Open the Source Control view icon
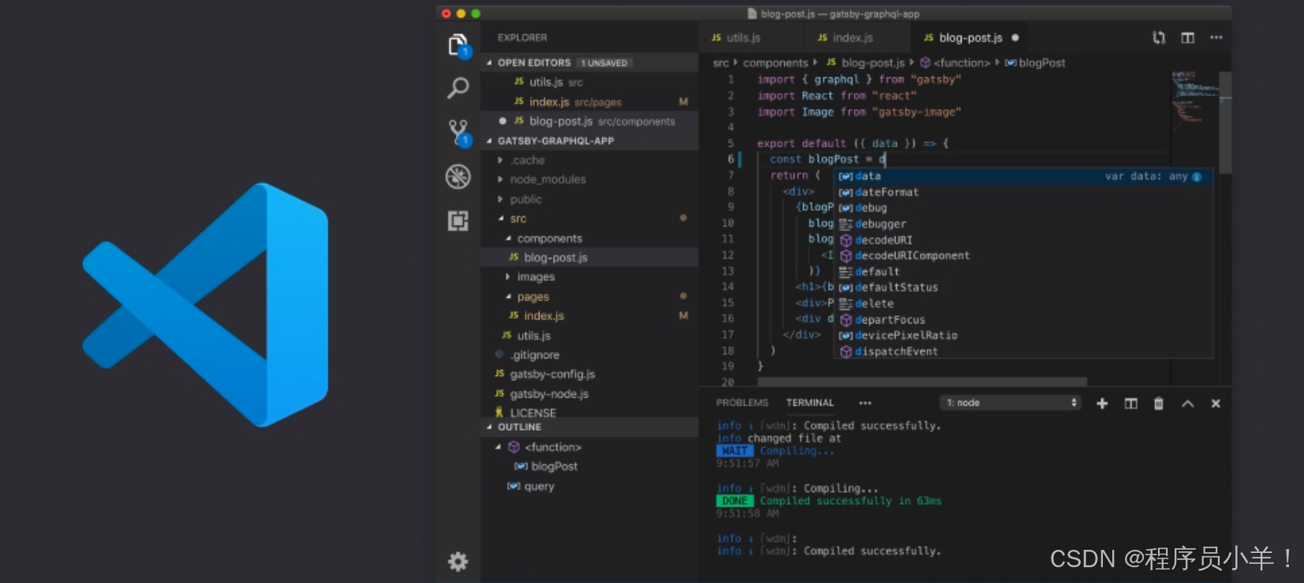Image resolution: width=1304 pixels, height=583 pixels. 458,133
